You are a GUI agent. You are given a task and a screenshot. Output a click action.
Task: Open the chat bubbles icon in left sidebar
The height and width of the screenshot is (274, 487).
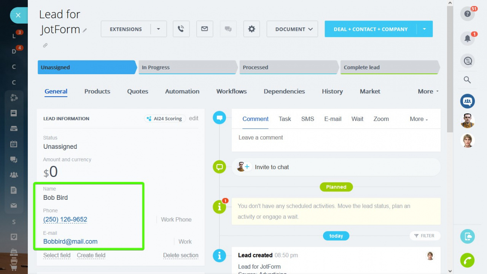(14, 159)
